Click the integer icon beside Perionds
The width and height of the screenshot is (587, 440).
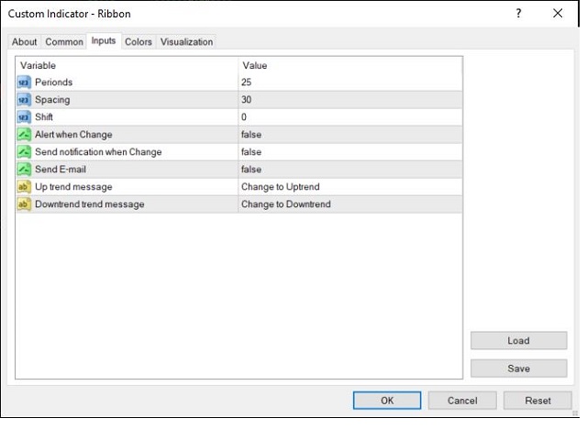tap(24, 82)
